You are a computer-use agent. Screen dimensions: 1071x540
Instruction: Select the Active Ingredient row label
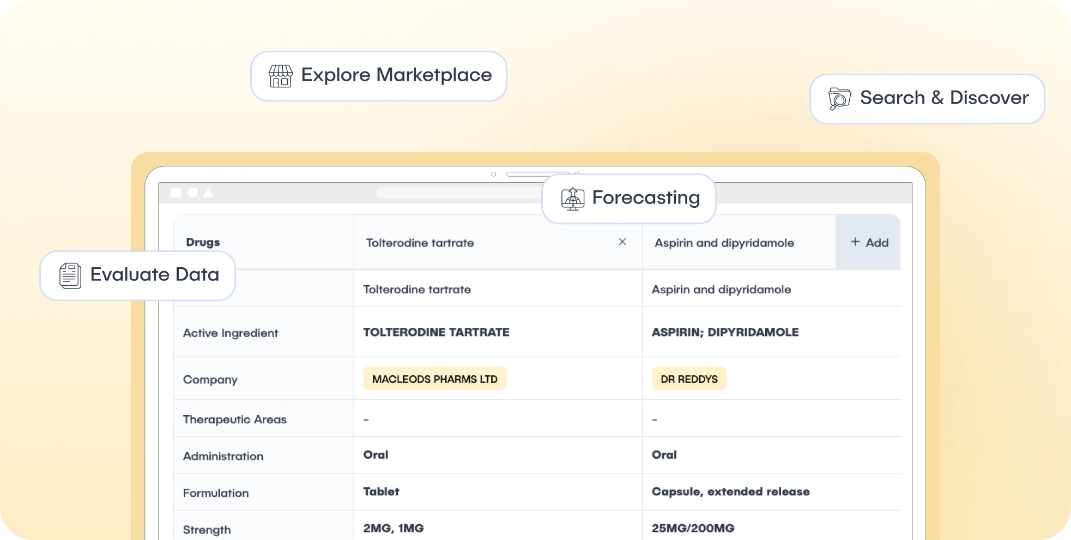(x=231, y=333)
